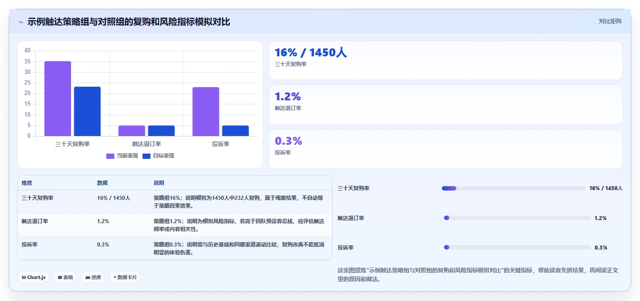Viewport: 640px width, 301px height.
Task: Click the 1.2% value beside the progress bar
Action: [601, 218]
